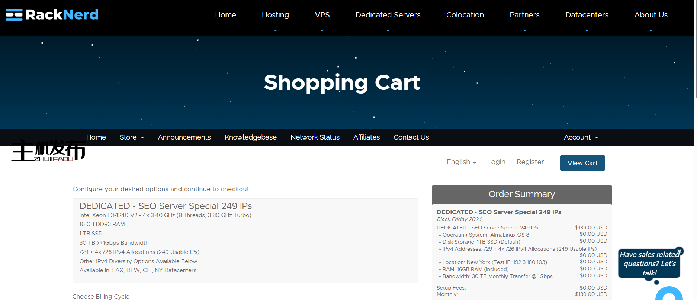Image resolution: width=697 pixels, height=300 pixels.
Task: Click the Available in datacenters line
Action: (x=138, y=270)
